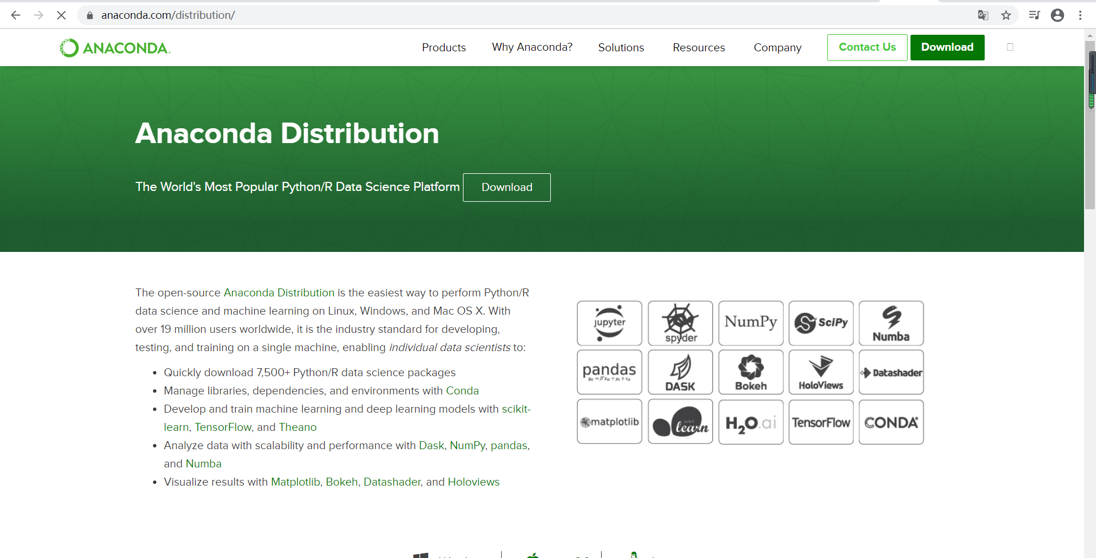Open the translate page icon

tap(983, 15)
